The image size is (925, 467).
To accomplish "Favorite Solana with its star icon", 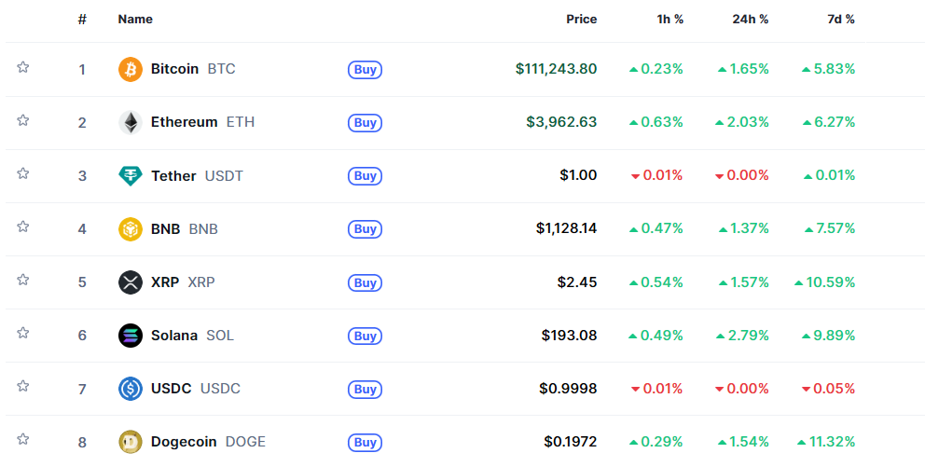I will (23, 333).
